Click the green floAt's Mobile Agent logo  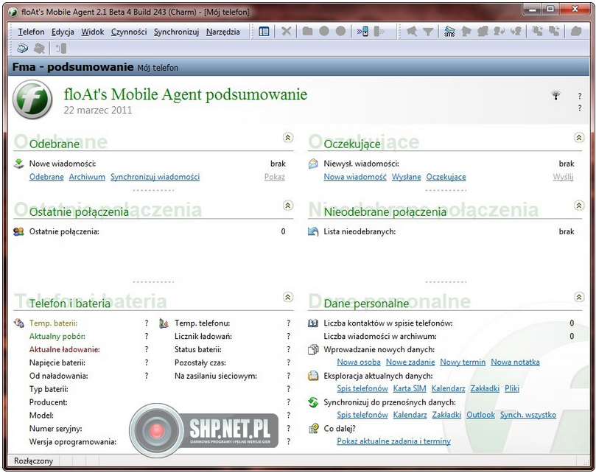click(x=32, y=99)
